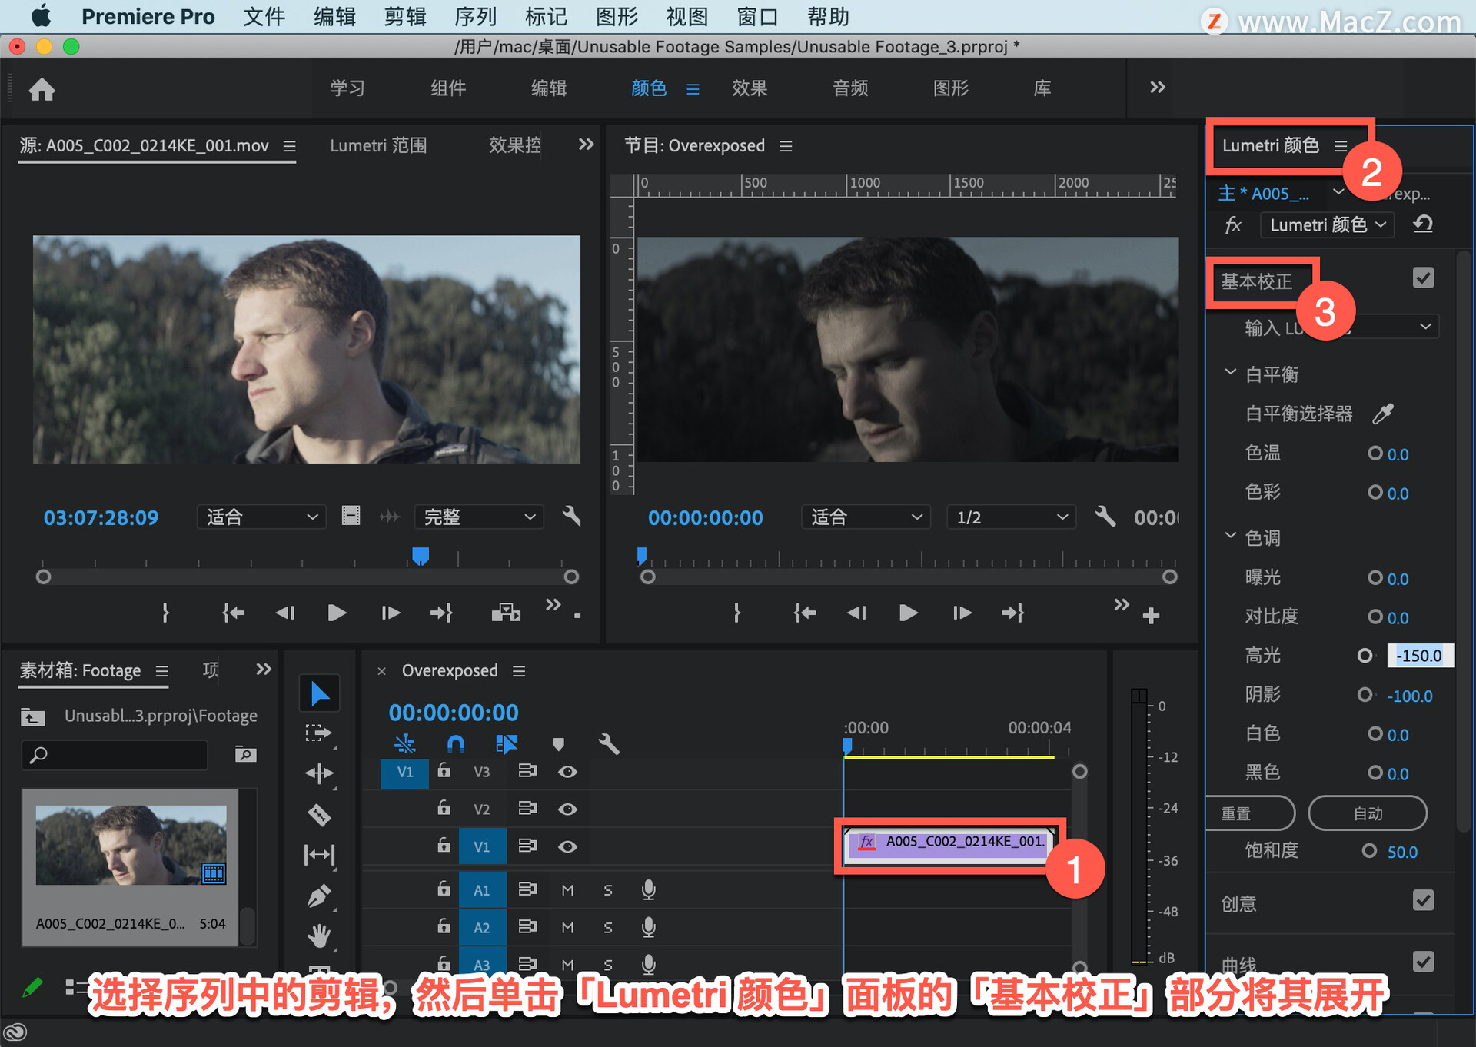This screenshot has width=1476, height=1047.
Task: Open Program Monitor wrench settings
Action: point(1105,517)
